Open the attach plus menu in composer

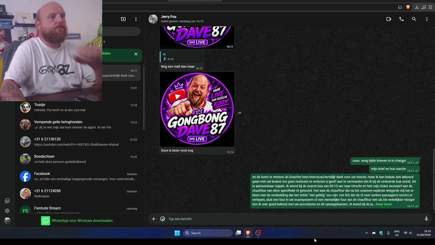click(x=154, y=219)
